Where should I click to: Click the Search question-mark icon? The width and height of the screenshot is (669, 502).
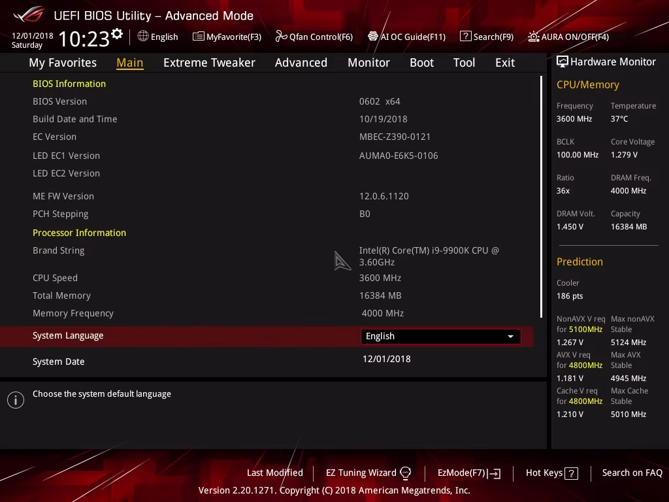pos(465,37)
